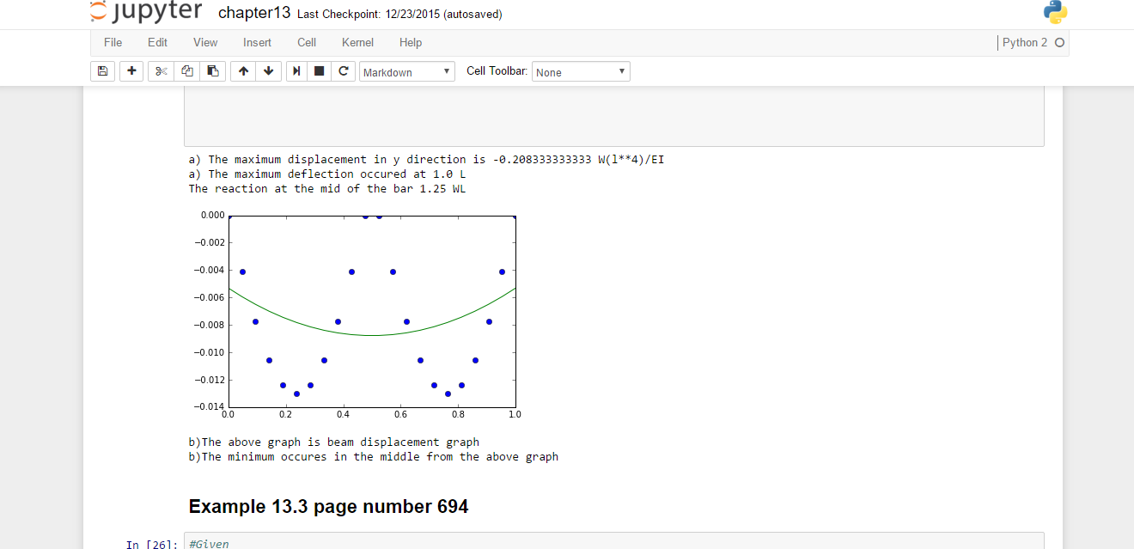Copy selected cells icon
Image resolution: width=1134 pixels, height=549 pixels.
186,71
